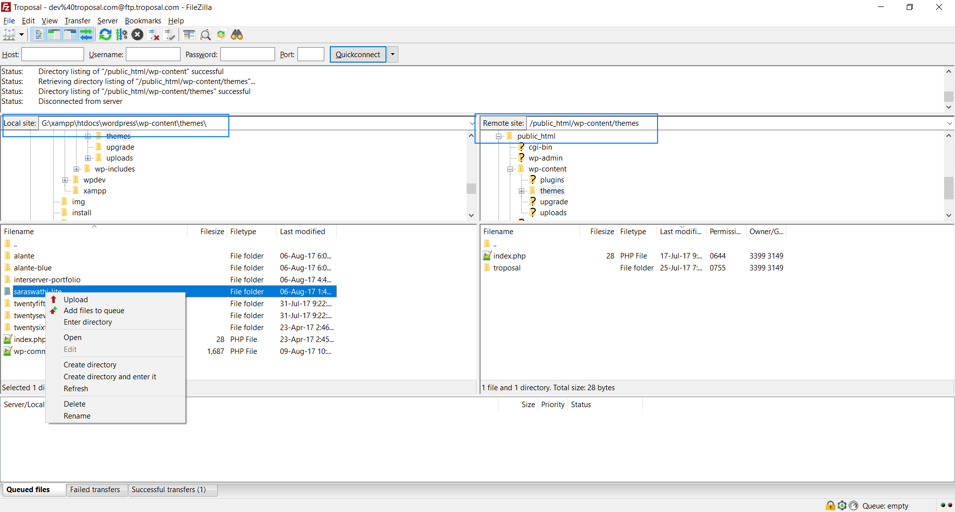Screen dimensions: 955x512
Task: Toggle directory comparison
Action: [205, 34]
